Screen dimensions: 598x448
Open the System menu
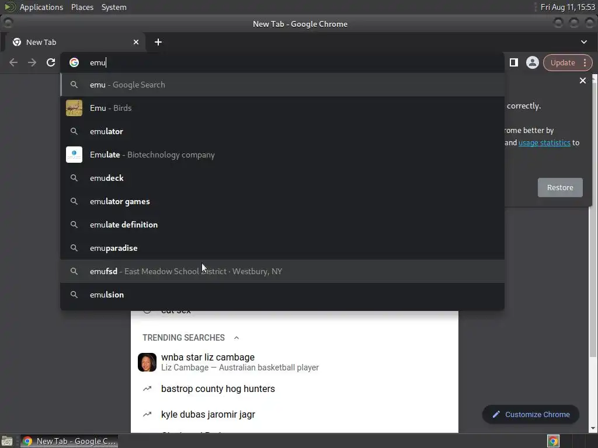pyautogui.click(x=114, y=7)
